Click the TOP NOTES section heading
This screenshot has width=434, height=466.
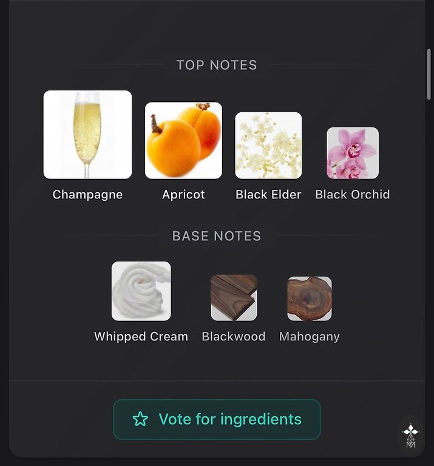(217, 65)
